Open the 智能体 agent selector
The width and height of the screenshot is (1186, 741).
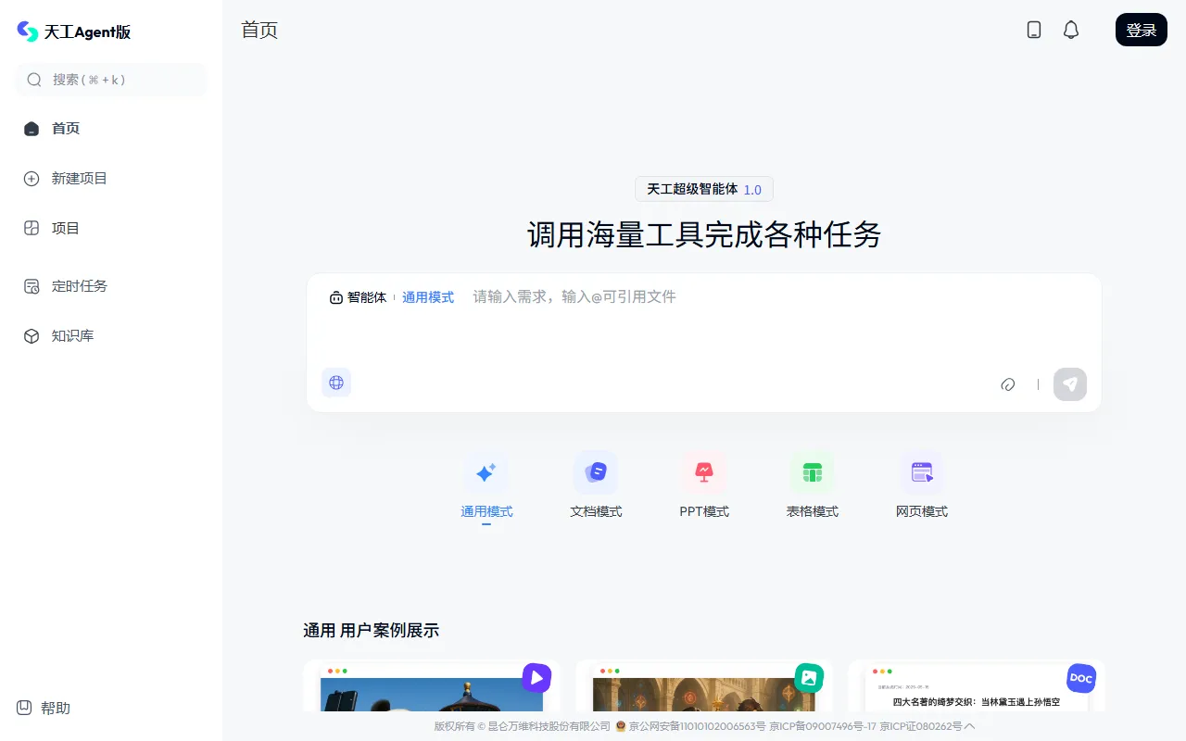(x=359, y=297)
